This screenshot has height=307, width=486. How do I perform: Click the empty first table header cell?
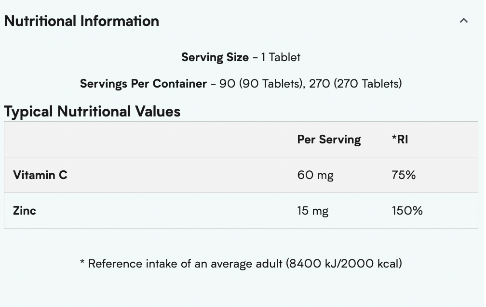[x=145, y=140]
